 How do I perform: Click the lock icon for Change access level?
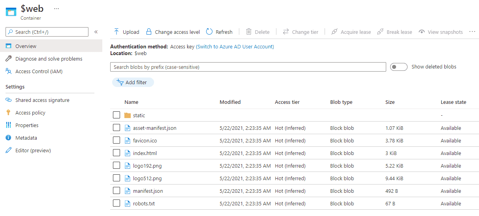point(149,32)
